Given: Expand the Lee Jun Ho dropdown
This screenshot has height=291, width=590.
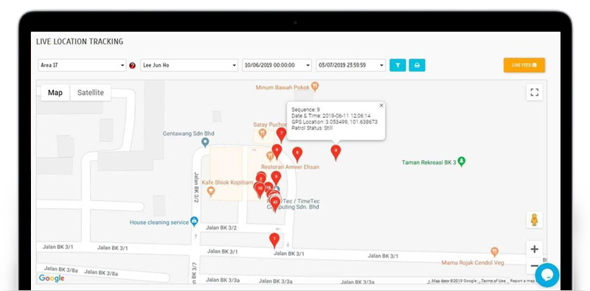Looking at the screenshot, I should point(190,65).
